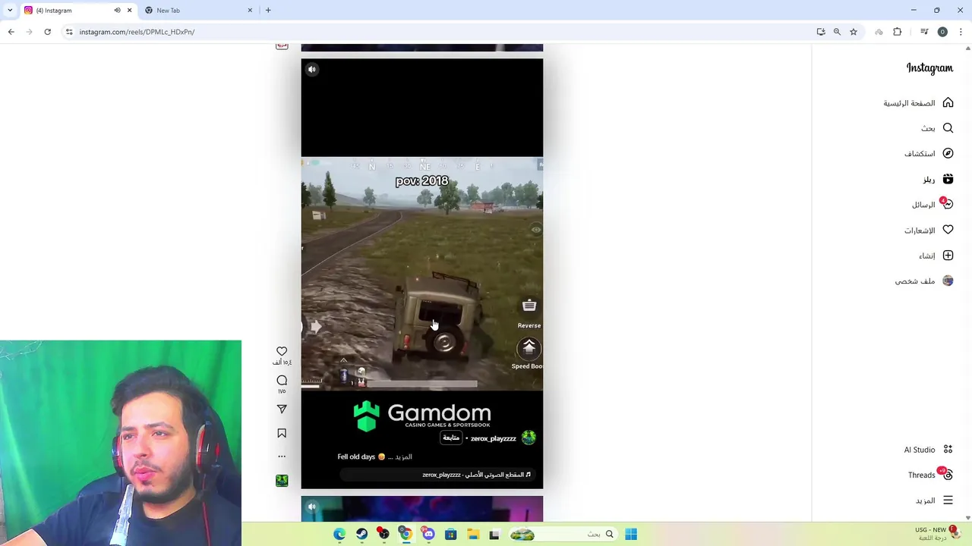Open Threads in the sidebar
The width and height of the screenshot is (972, 546).
(930, 475)
